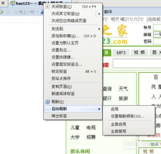
Task: Choose 新建阅读标签 menu item
Action: (x=73, y=94)
